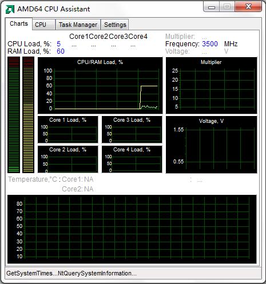266x284 pixels.
Task: Click the 'Core2: NA' temperature reading
Action: [x=78, y=189]
